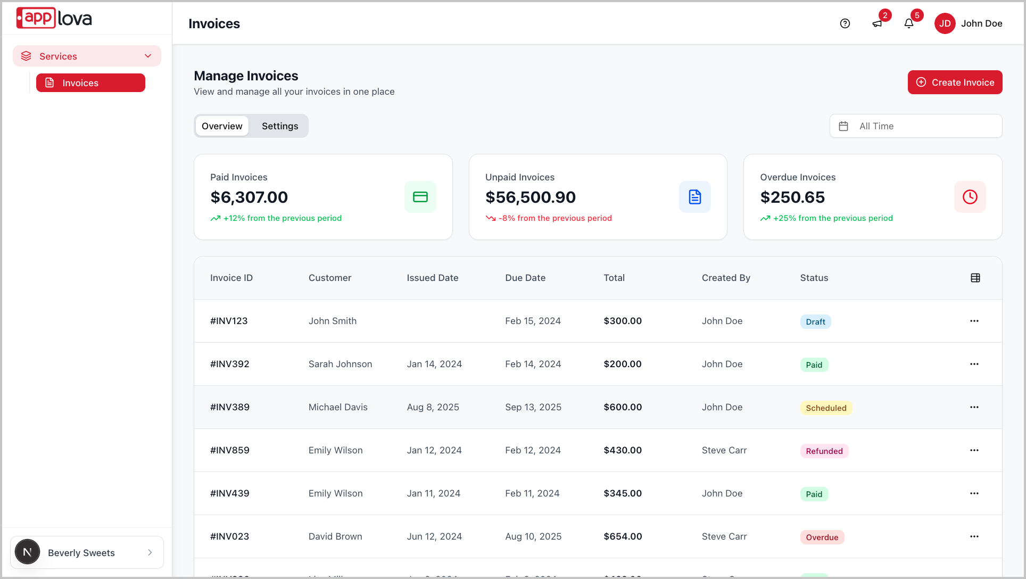Screen dimensions: 1026x579
Task: Open the help question mark icon
Action: [845, 23]
